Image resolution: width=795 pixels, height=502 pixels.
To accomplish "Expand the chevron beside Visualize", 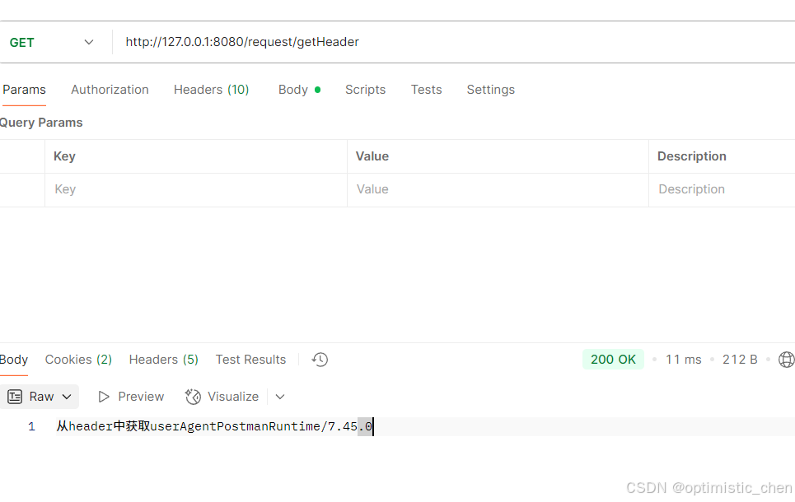I will click(x=280, y=397).
